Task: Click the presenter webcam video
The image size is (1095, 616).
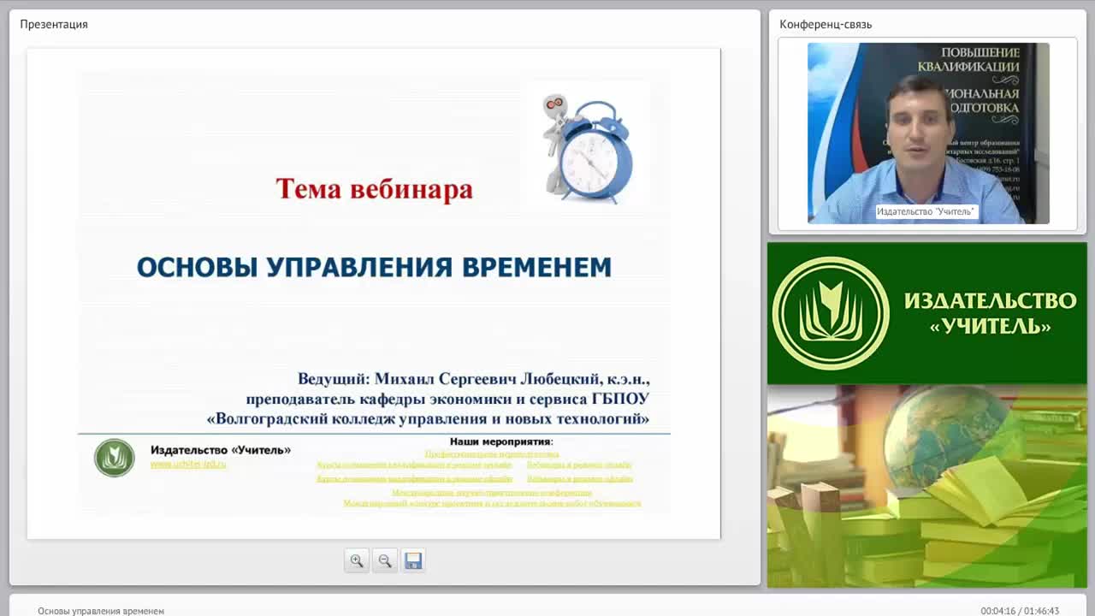Action: (928, 133)
